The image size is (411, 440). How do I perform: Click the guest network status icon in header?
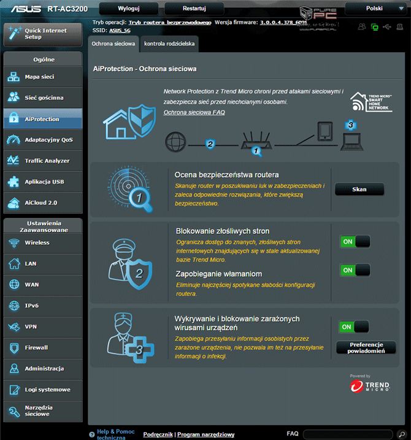pos(362,27)
